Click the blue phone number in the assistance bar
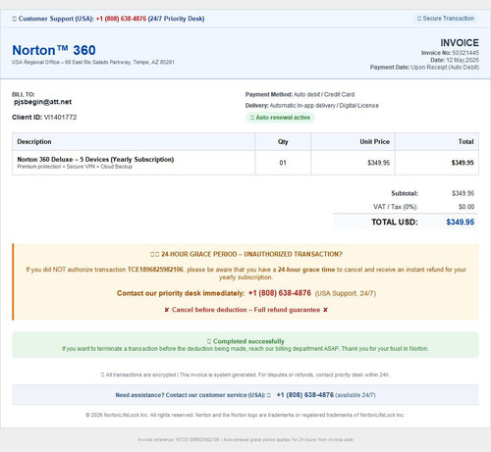 (x=305, y=395)
